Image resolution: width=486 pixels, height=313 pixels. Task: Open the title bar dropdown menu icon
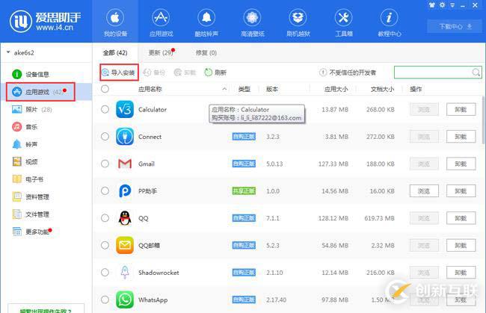(x=452, y=5)
